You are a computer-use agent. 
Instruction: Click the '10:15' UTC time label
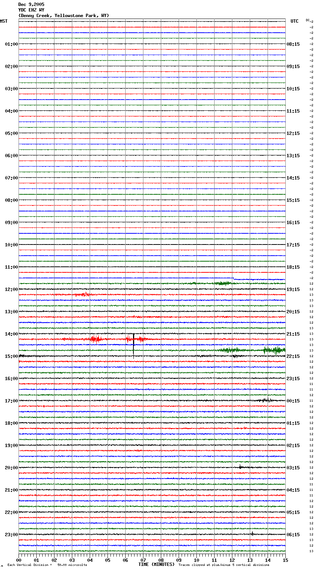click(293, 89)
